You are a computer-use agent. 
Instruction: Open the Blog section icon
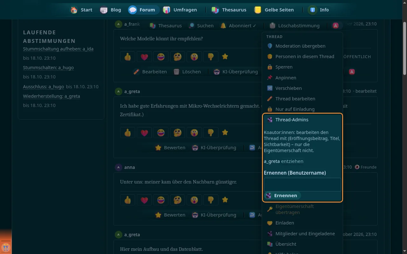(x=104, y=10)
